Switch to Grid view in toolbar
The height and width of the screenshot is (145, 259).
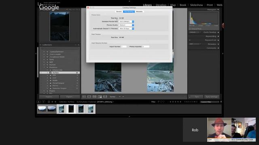pos(84,97)
